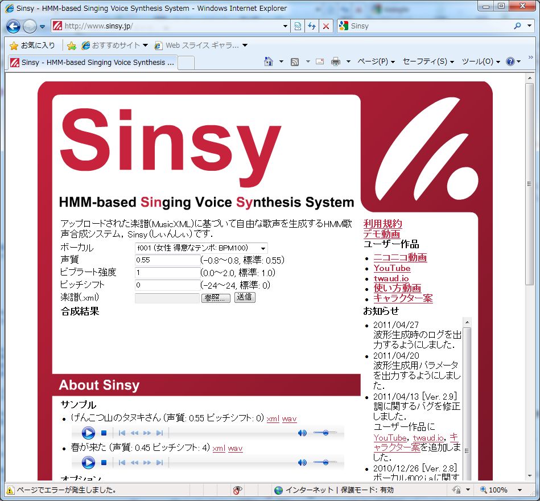Mute the げんこつ山のタヌキさん sample player
This screenshot has width=540, height=501.
302,433
